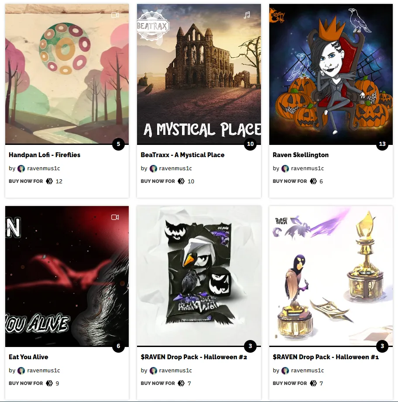The height and width of the screenshot is (402, 398).
Task: Open $RAVEN Drop Pack - Halloween #2 title
Action: (x=194, y=357)
